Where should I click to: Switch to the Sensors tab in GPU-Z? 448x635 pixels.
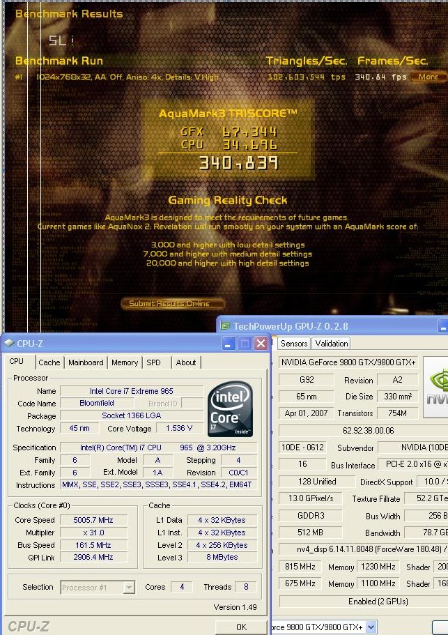294,344
